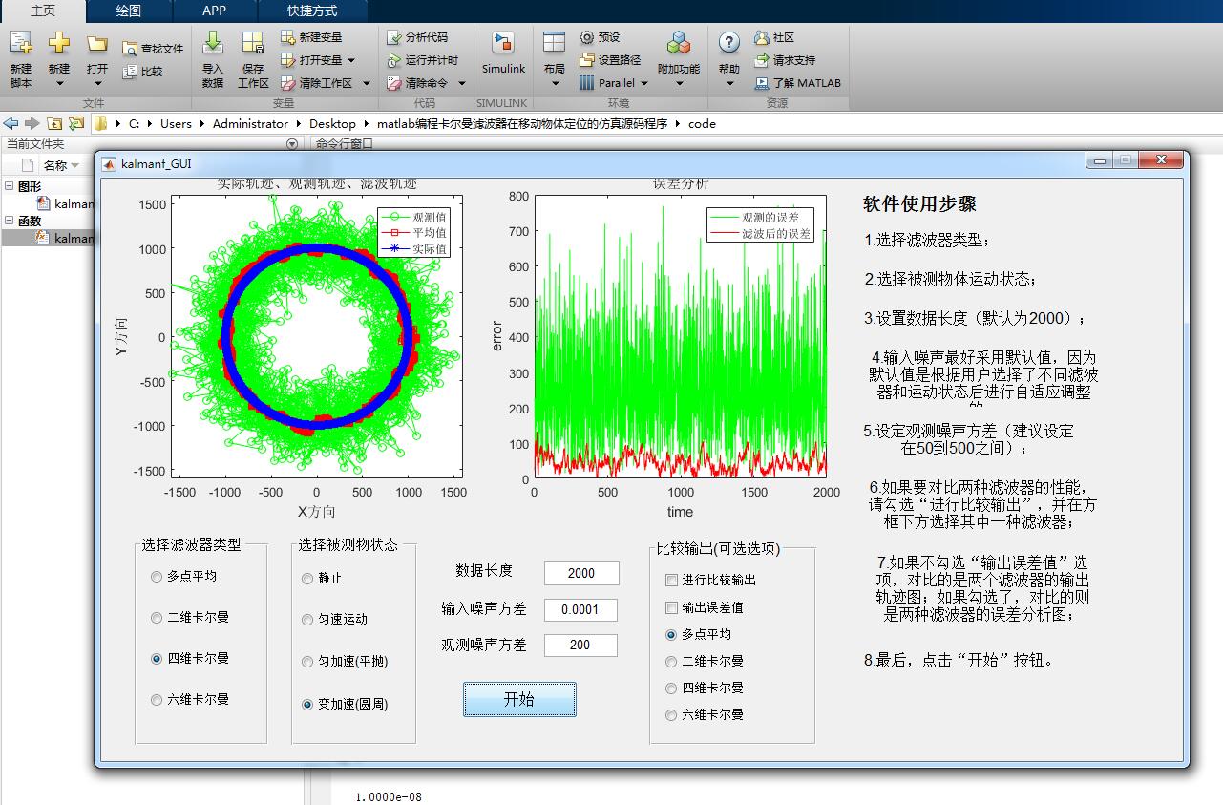The height and width of the screenshot is (805, 1223).
Task: Open the Parallel dropdown arrow
Action: [644, 83]
